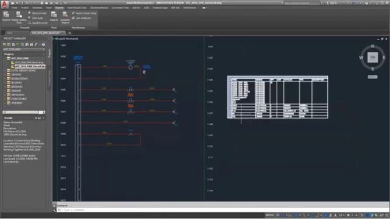Viewport: 390px width, 219px height.
Task: Run Reports in the Panel group
Action: pyautogui.click(x=54, y=16)
